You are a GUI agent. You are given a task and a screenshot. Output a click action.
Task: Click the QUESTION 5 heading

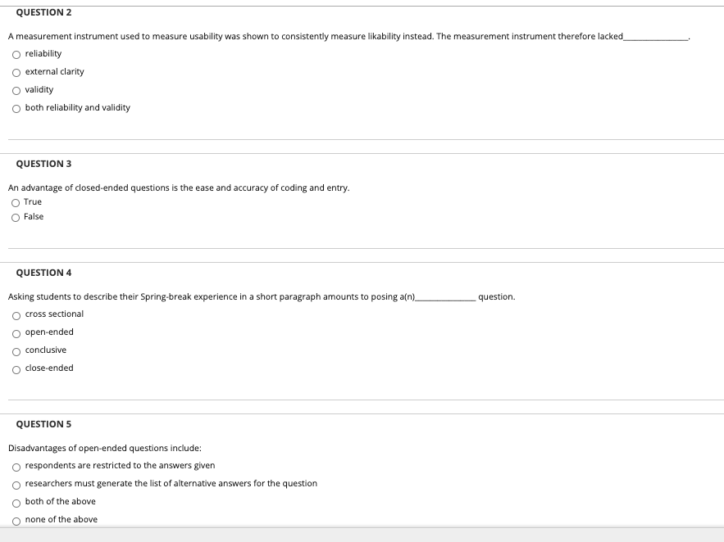[43, 424]
